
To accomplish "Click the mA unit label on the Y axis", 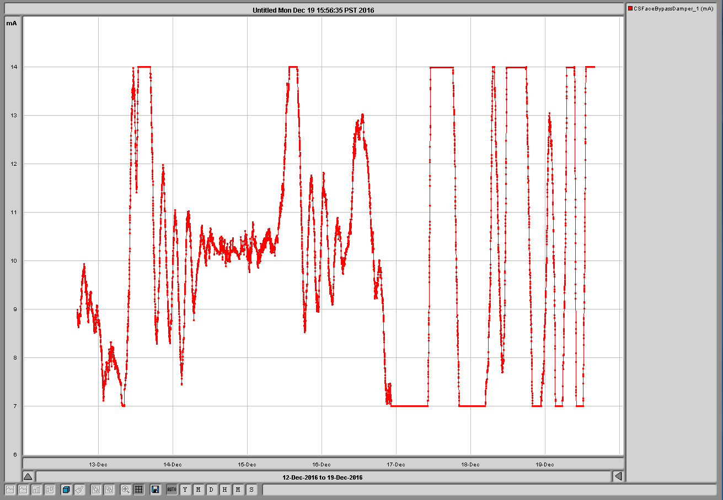I will (x=12, y=23).
